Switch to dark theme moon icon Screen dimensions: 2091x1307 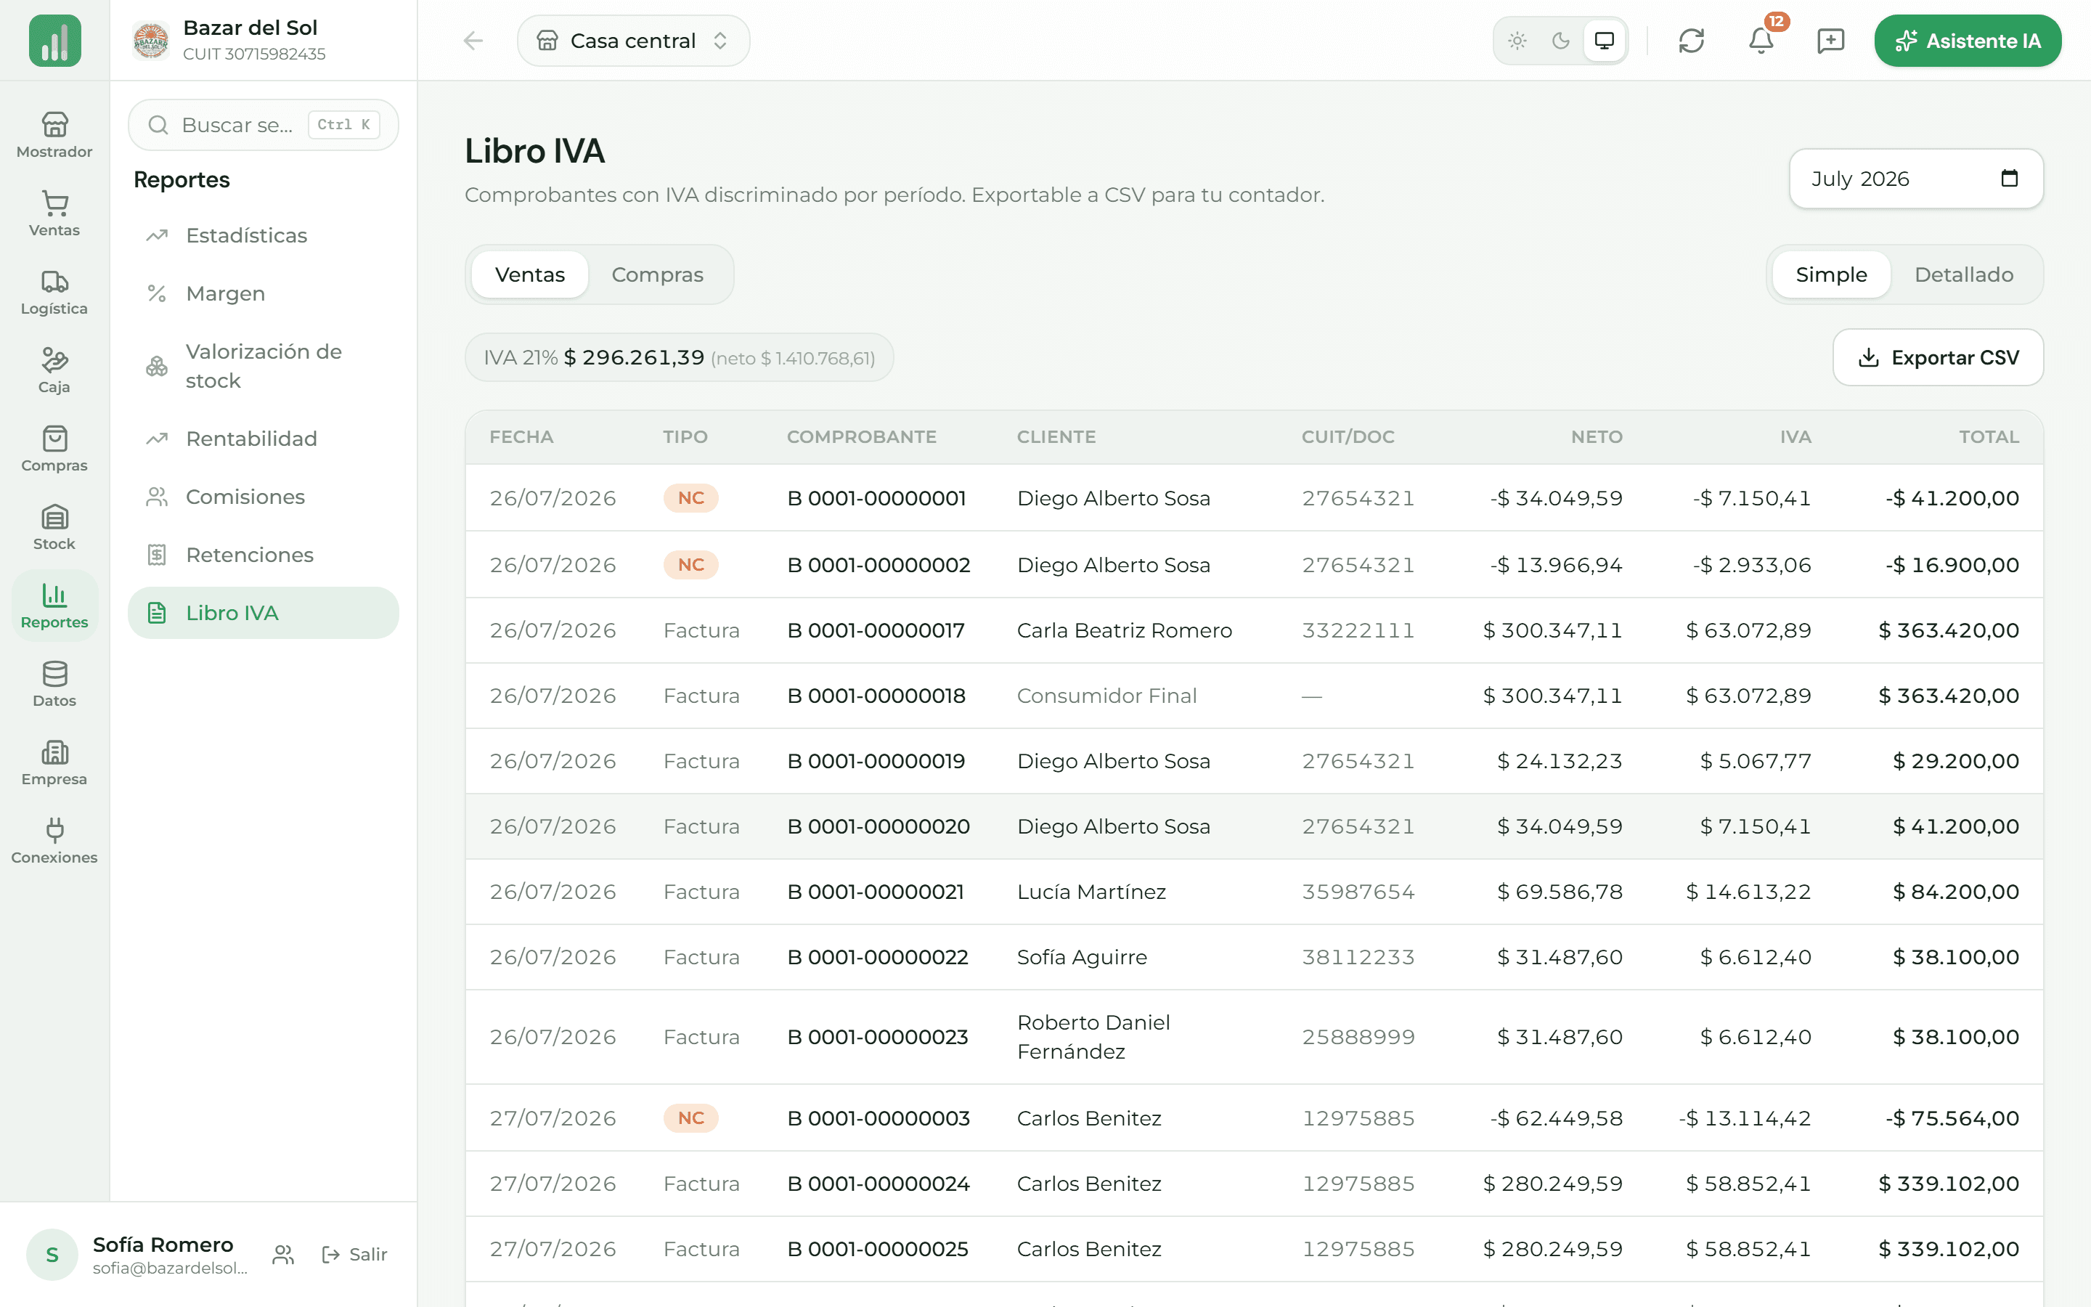[1560, 41]
